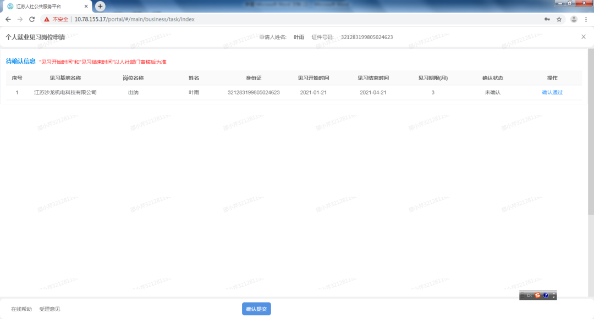Open 在线帮助 at the bottom
The width and height of the screenshot is (594, 319).
coord(21,309)
